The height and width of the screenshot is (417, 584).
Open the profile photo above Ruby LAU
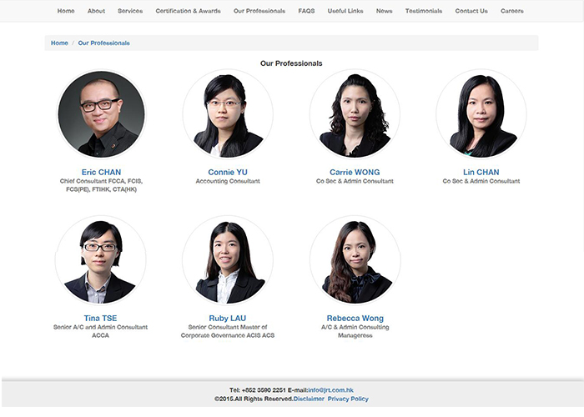click(x=228, y=260)
